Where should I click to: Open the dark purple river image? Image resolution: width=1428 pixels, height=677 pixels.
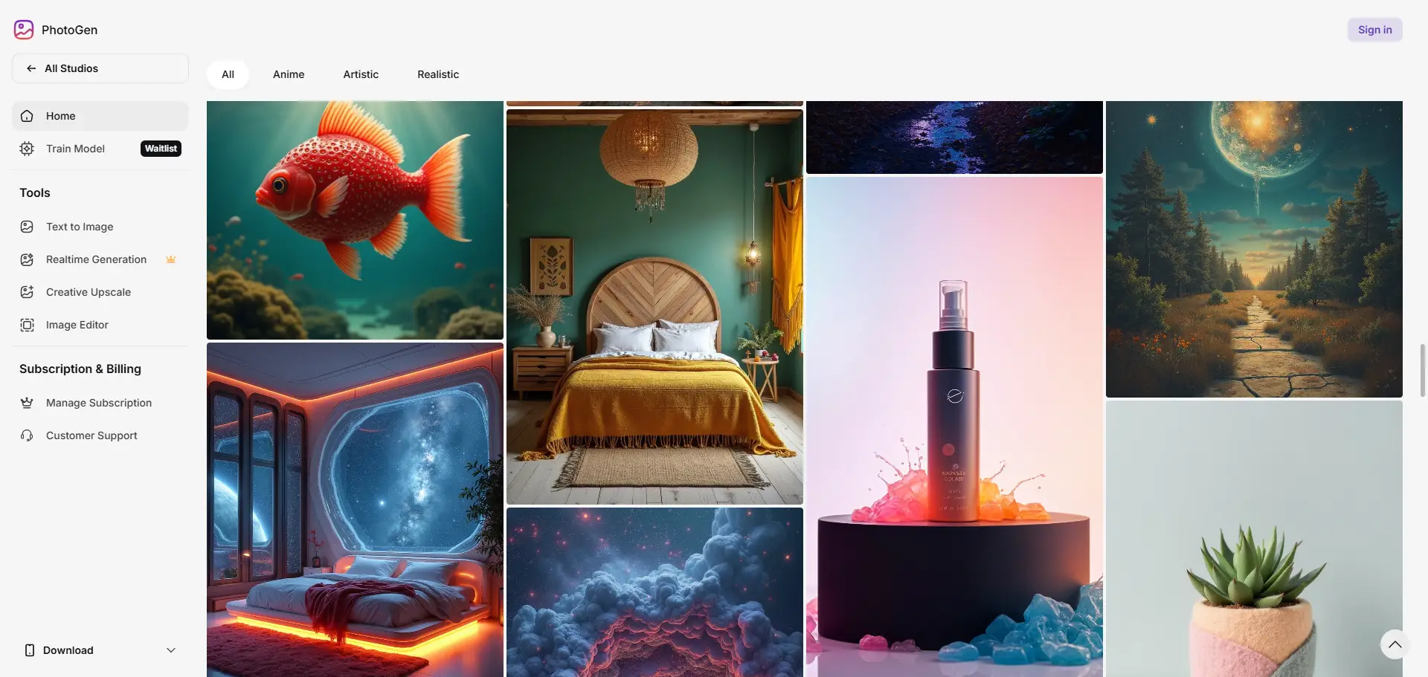coord(954,137)
